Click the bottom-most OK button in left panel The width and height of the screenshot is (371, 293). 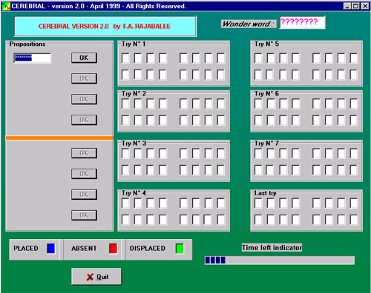coord(84,215)
